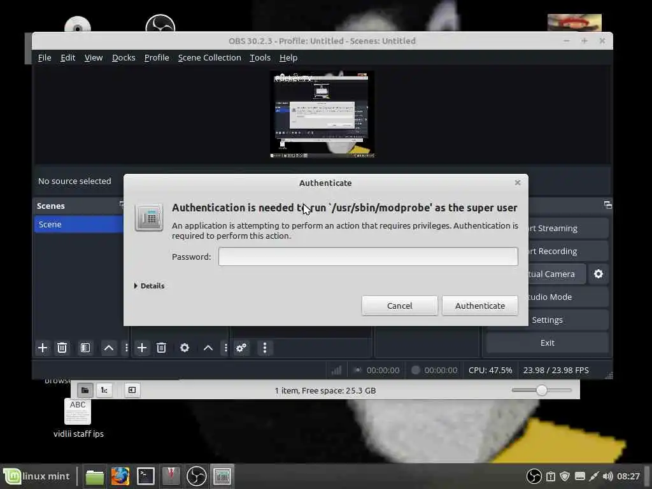Image resolution: width=652 pixels, height=489 pixels.
Task: Click the 08:27 clock
Action: pyautogui.click(x=628, y=476)
